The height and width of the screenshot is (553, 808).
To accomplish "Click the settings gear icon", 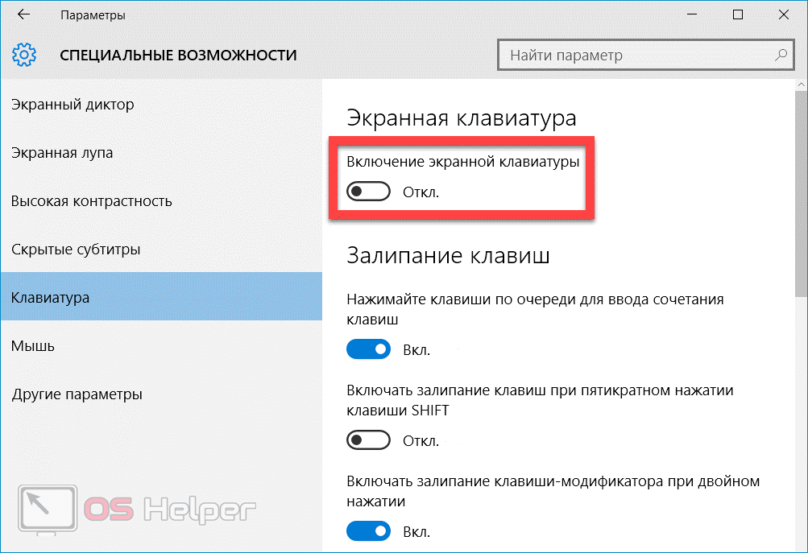I will [x=24, y=56].
